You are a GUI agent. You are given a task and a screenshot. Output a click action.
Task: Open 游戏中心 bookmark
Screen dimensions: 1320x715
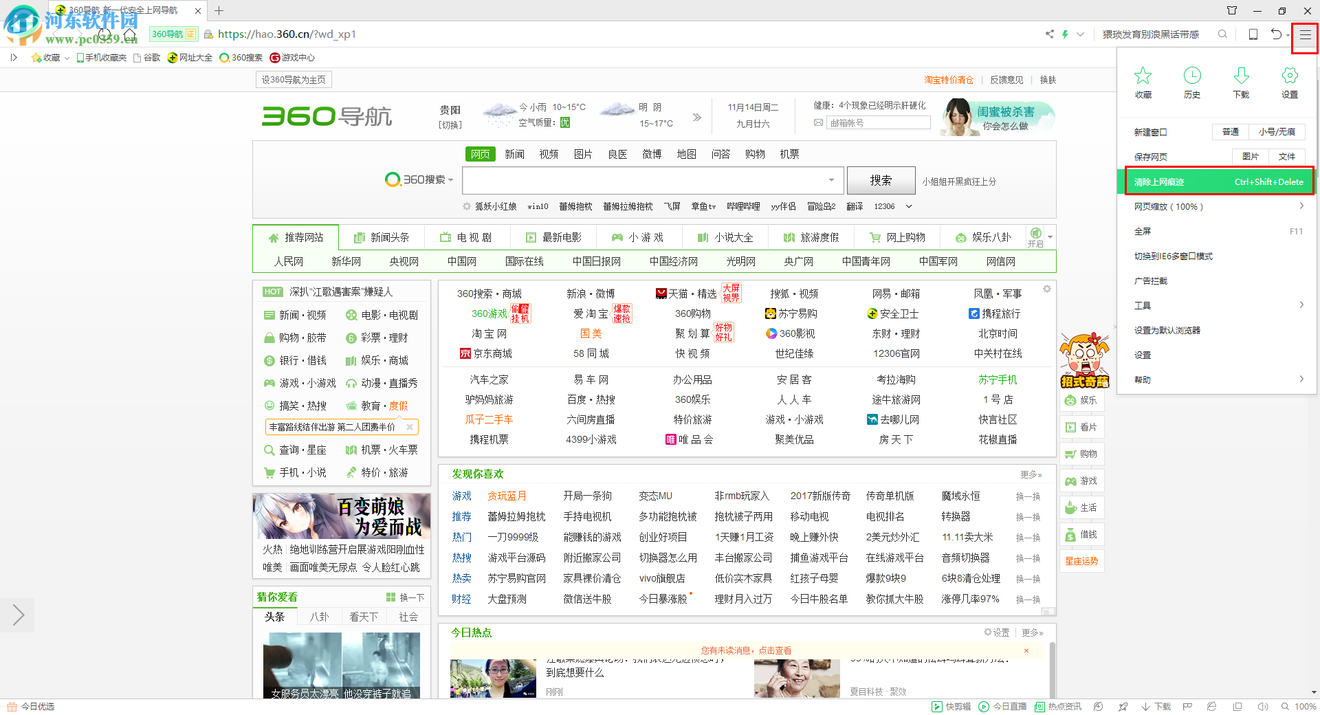point(292,58)
